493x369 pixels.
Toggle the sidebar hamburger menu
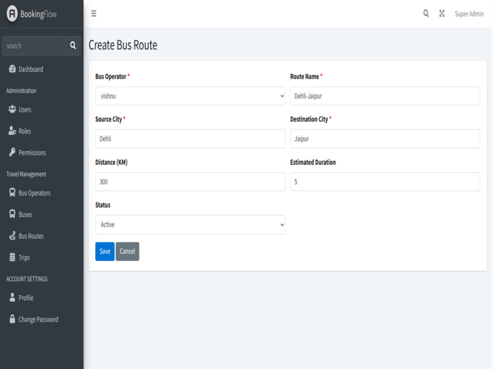(x=94, y=13)
